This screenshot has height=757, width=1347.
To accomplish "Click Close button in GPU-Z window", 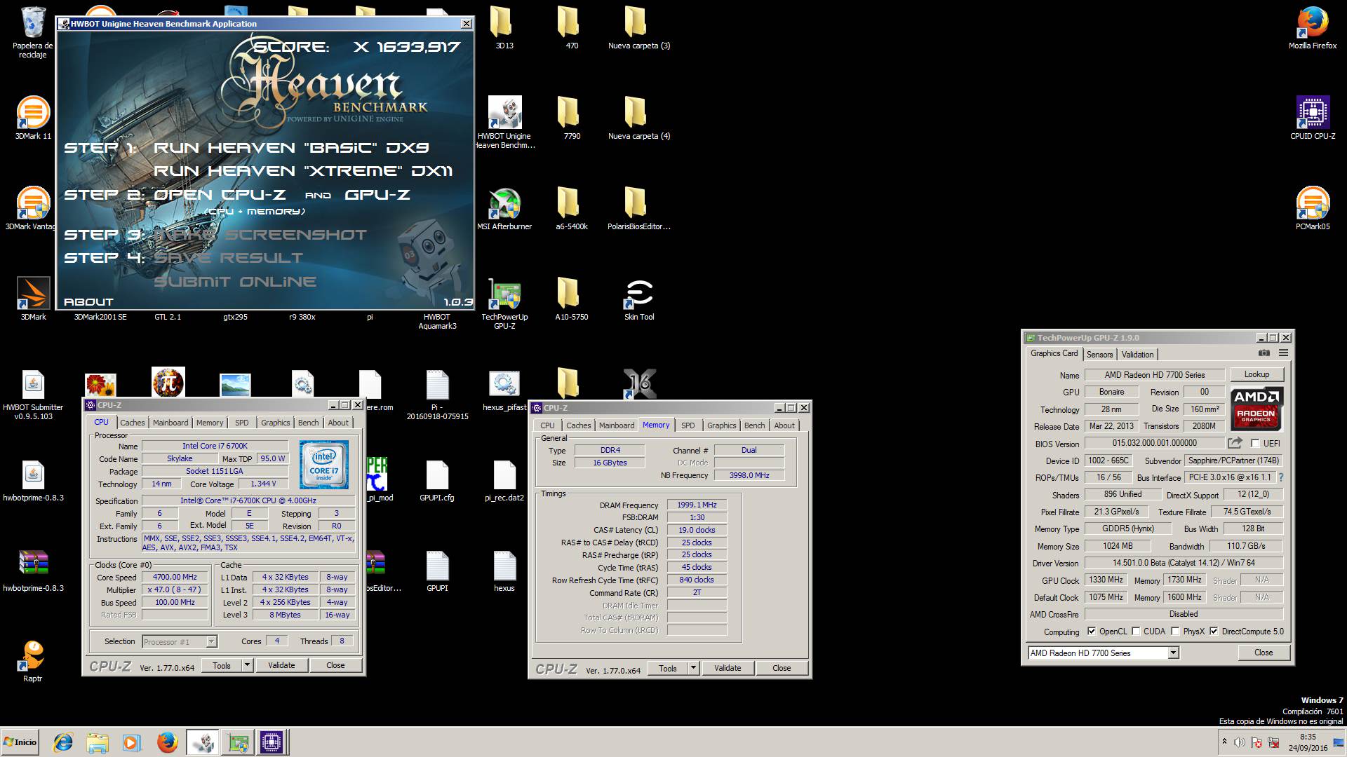I will pos(1263,653).
